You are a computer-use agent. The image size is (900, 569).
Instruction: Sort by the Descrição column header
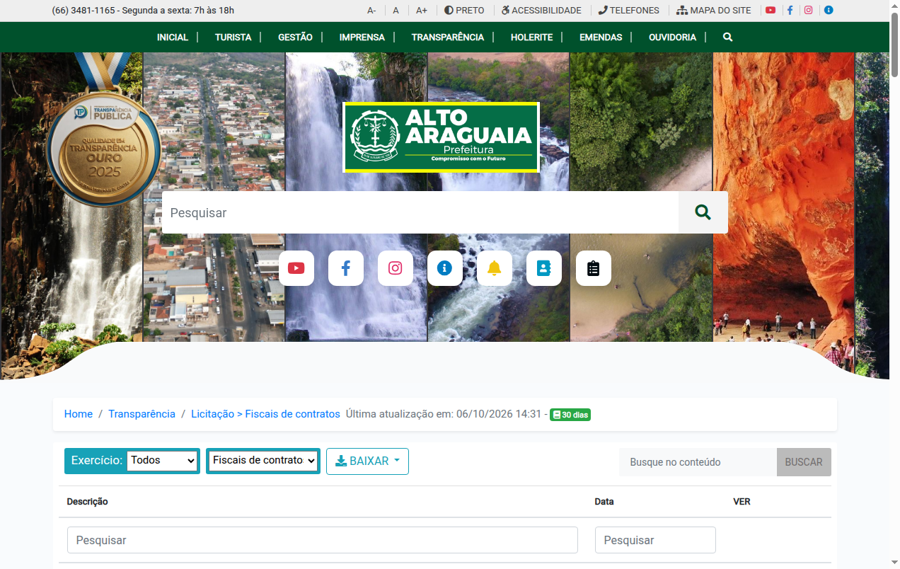click(87, 502)
